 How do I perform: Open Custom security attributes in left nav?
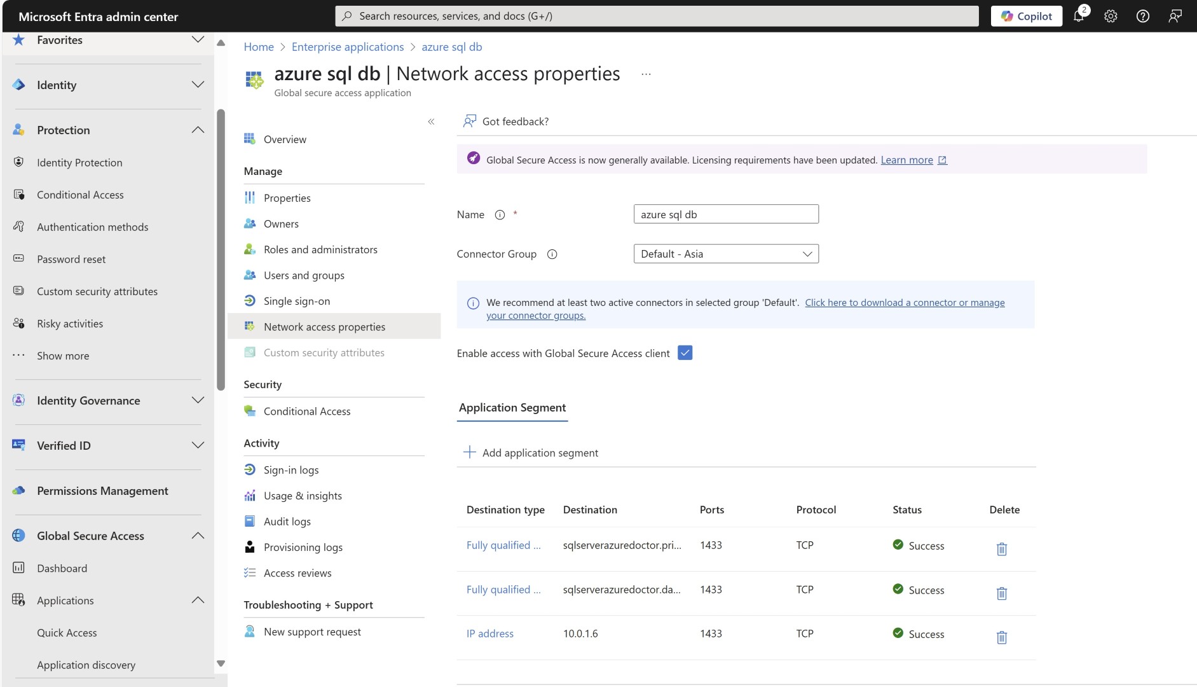tap(97, 292)
